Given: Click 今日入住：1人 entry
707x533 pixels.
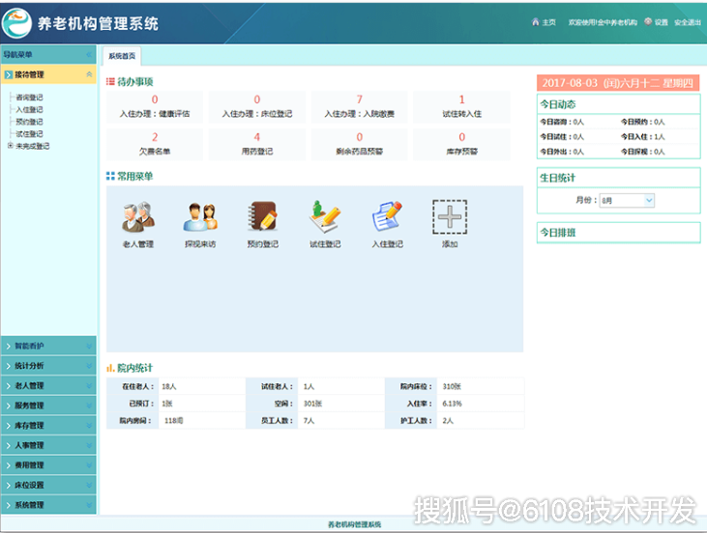Looking at the screenshot, I should point(642,137).
